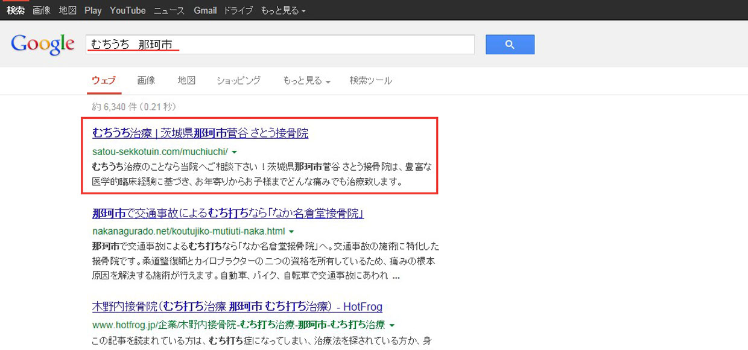Expand arrow next to satou-sekkotuin.com URL
The width and height of the screenshot is (748, 350).
pyautogui.click(x=234, y=152)
